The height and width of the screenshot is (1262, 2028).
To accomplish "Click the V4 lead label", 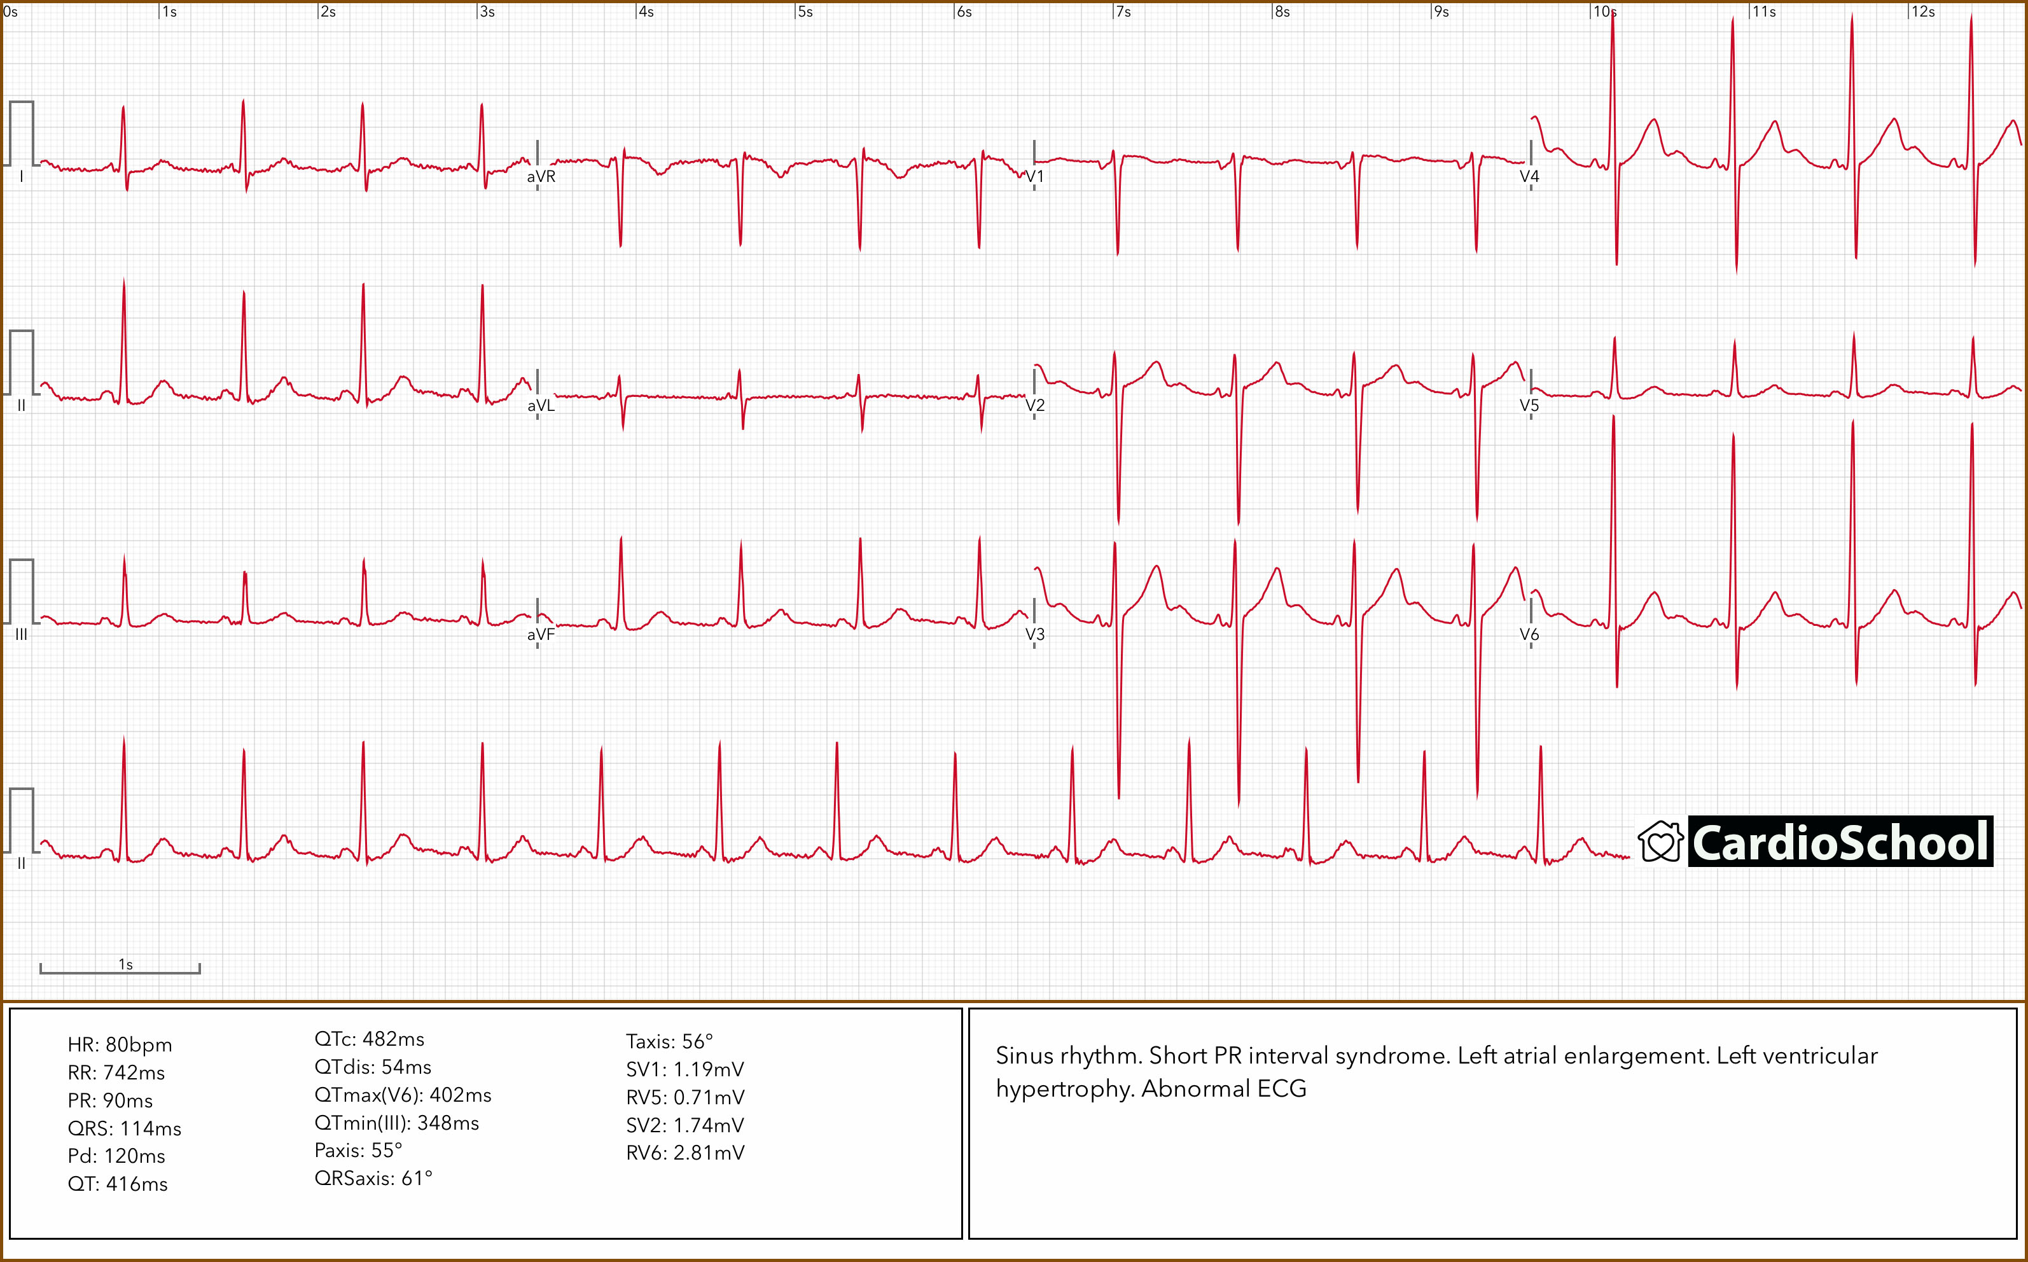I will tap(1529, 177).
